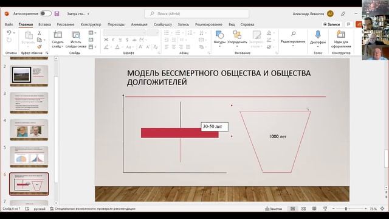Click Александр Левинтов account avatar

tap(330, 13)
